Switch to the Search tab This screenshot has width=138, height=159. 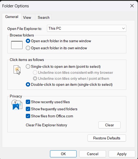pos(43,17)
